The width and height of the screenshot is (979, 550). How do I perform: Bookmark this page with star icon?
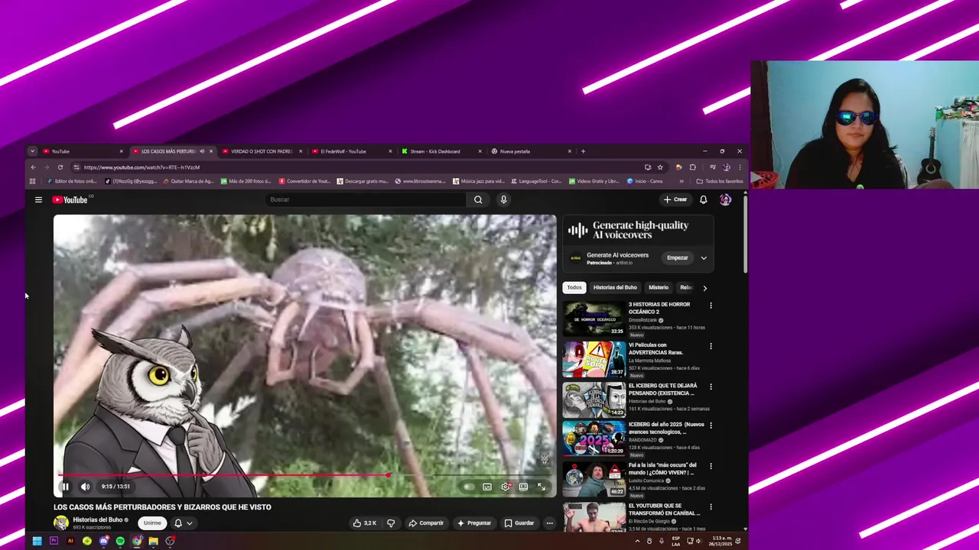coord(660,167)
